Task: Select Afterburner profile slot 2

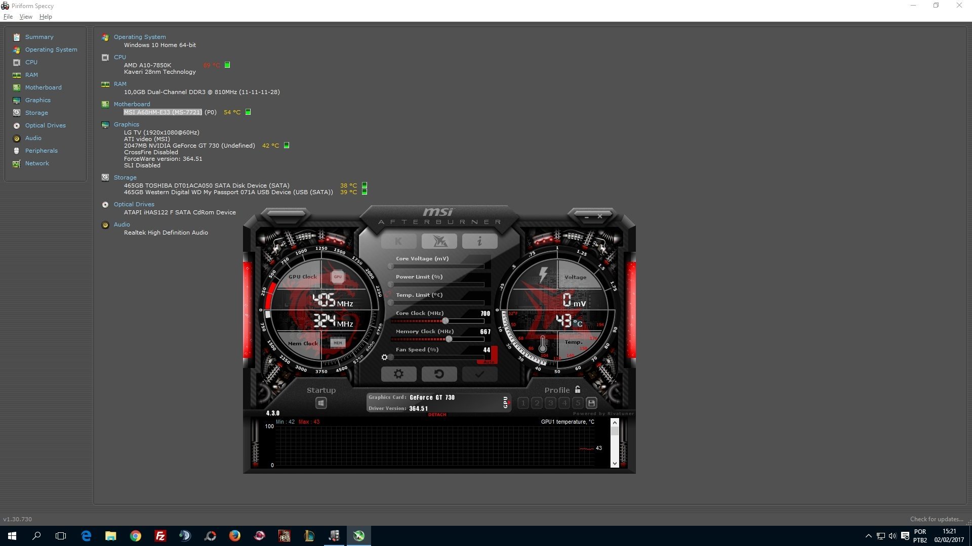Action: (537, 403)
